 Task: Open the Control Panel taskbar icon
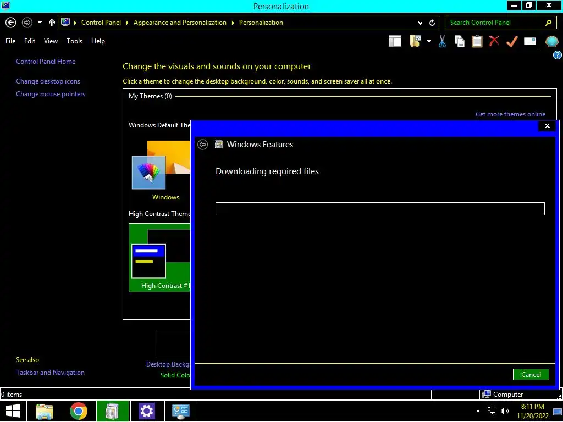(x=180, y=411)
